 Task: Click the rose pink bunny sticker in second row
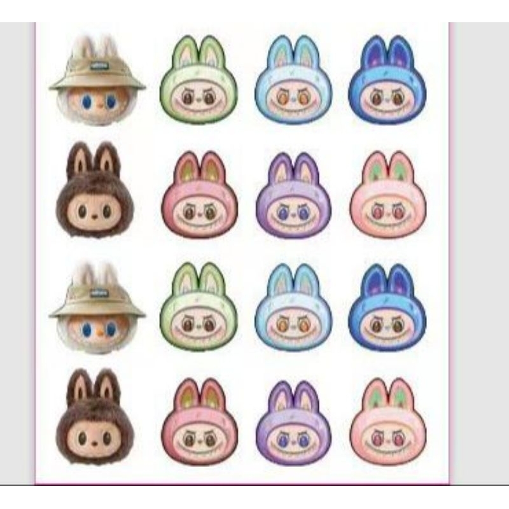tap(199, 195)
